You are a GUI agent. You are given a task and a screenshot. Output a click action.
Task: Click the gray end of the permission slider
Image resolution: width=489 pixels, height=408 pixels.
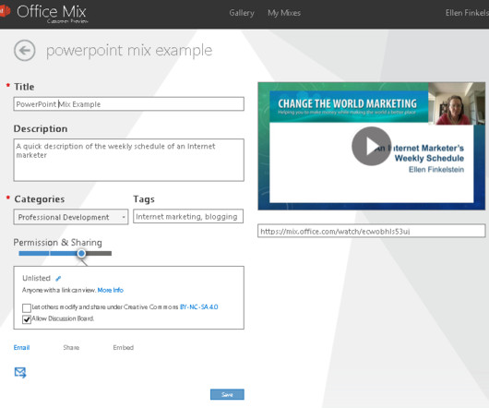99,253
